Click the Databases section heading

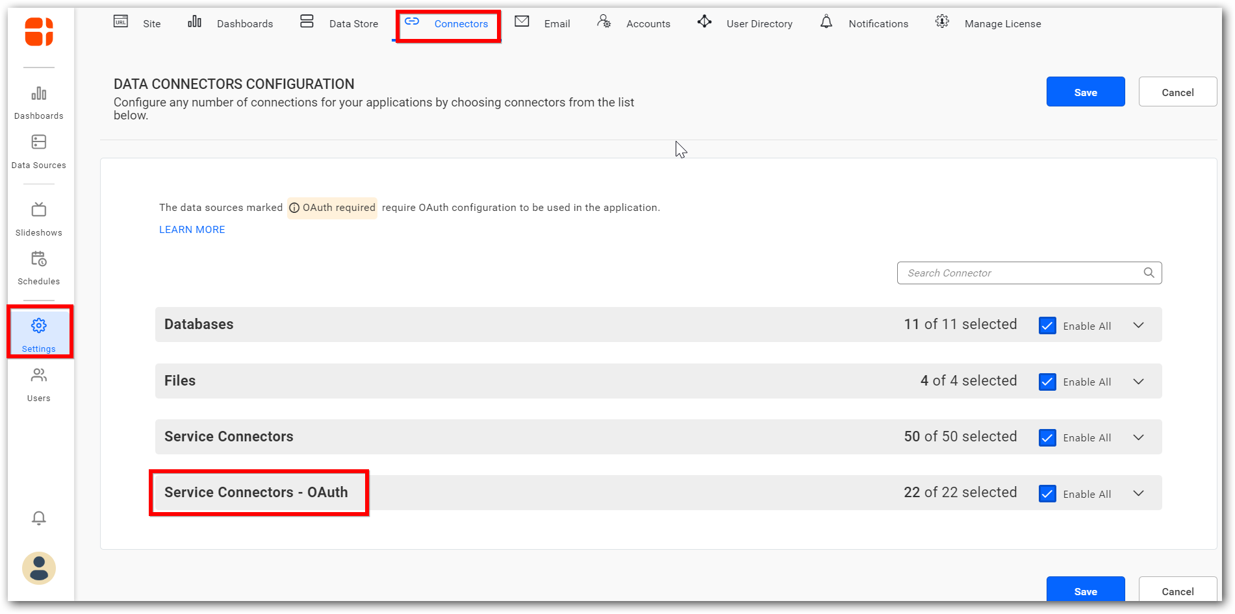199,325
